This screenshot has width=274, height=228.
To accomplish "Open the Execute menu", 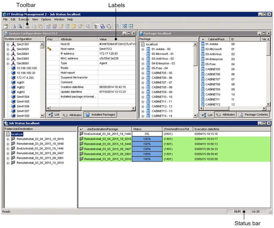I will tap(24, 19).
